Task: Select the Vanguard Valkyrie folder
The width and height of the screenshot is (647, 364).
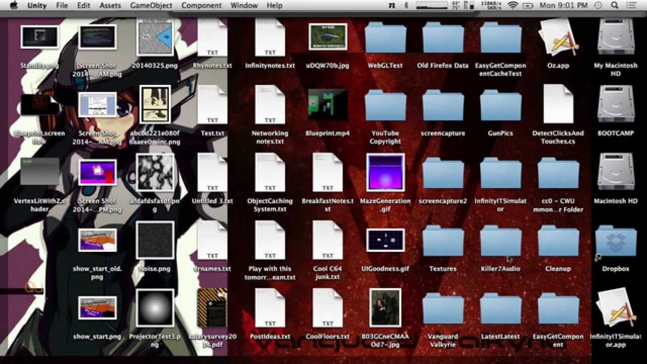Action: [443, 308]
